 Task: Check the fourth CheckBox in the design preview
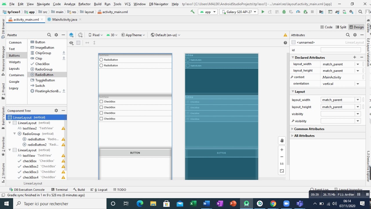click(135, 119)
